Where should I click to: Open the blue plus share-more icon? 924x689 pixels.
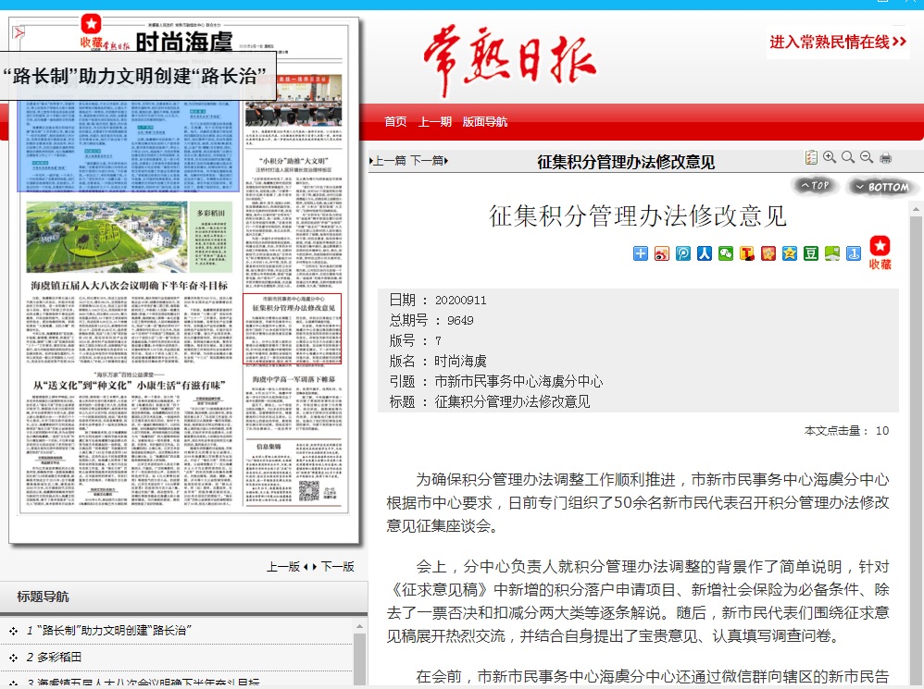[641, 253]
